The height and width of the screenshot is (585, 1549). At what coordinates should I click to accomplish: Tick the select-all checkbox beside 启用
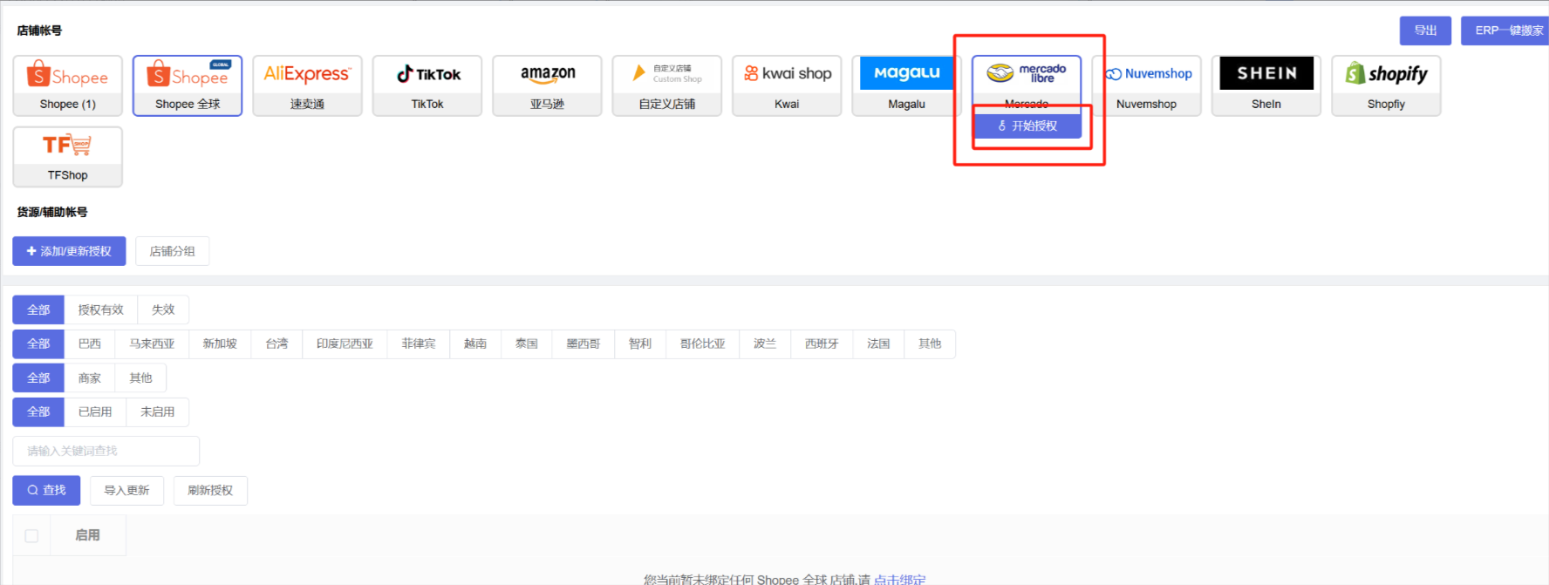coord(31,535)
